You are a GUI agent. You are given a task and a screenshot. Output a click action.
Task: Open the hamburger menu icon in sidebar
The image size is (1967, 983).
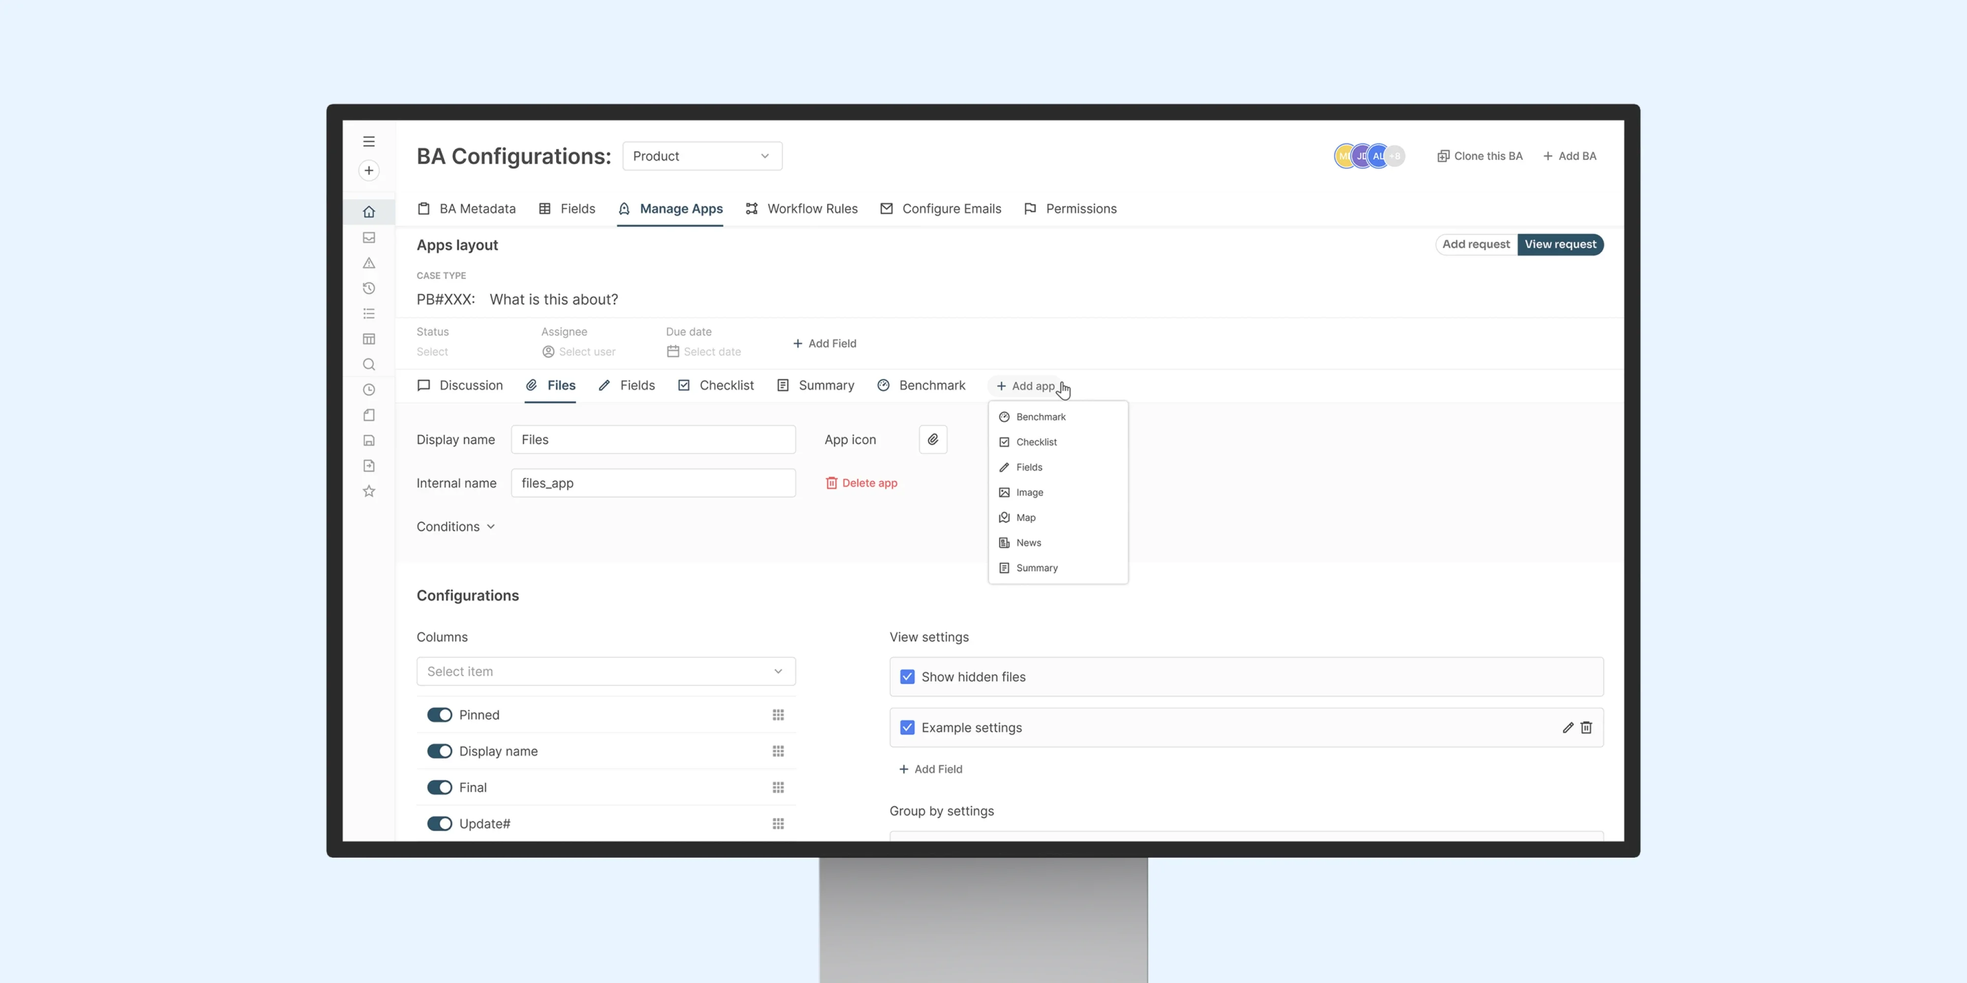pyautogui.click(x=369, y=141)
